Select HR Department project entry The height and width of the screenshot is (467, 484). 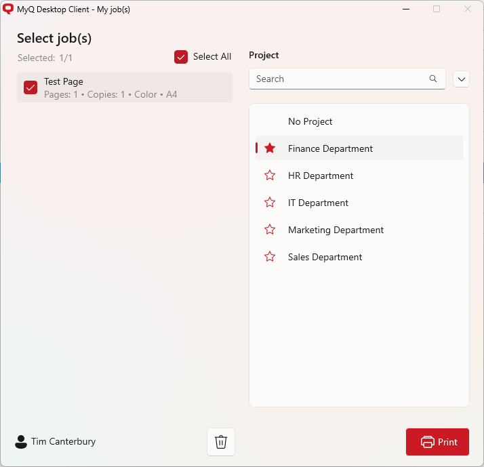[321, 176]
